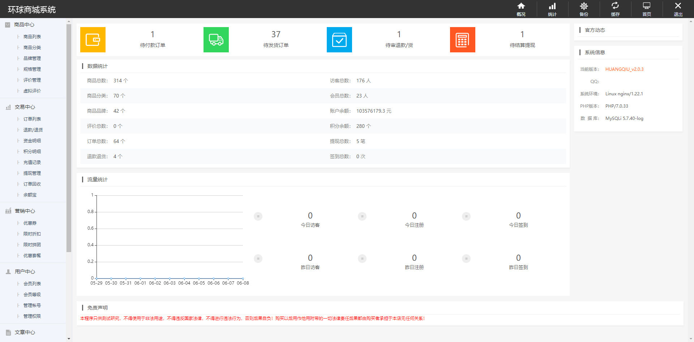Click the green truck 待发货订单 icon
Image resolution: width=694 pixels, height=342 pixels.
[x=216, y=40]
